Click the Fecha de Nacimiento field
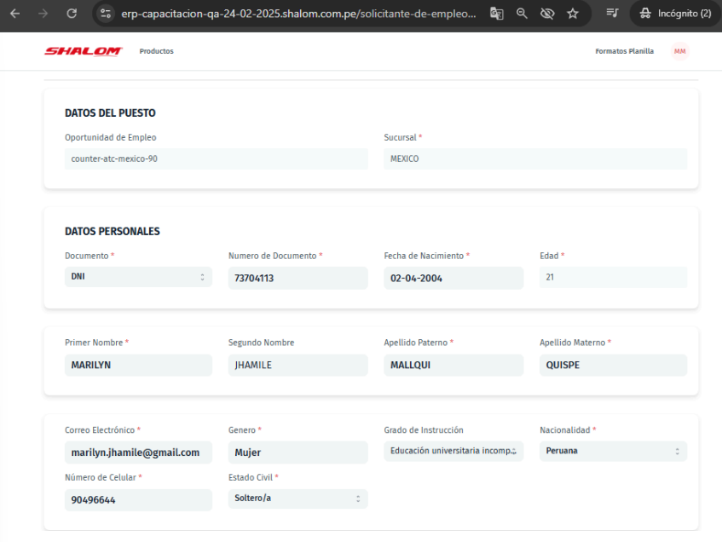This screenshot has height=542, width=722. [x=453, y=279]
